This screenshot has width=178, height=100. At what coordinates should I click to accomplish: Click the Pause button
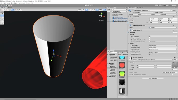[89, 5]
